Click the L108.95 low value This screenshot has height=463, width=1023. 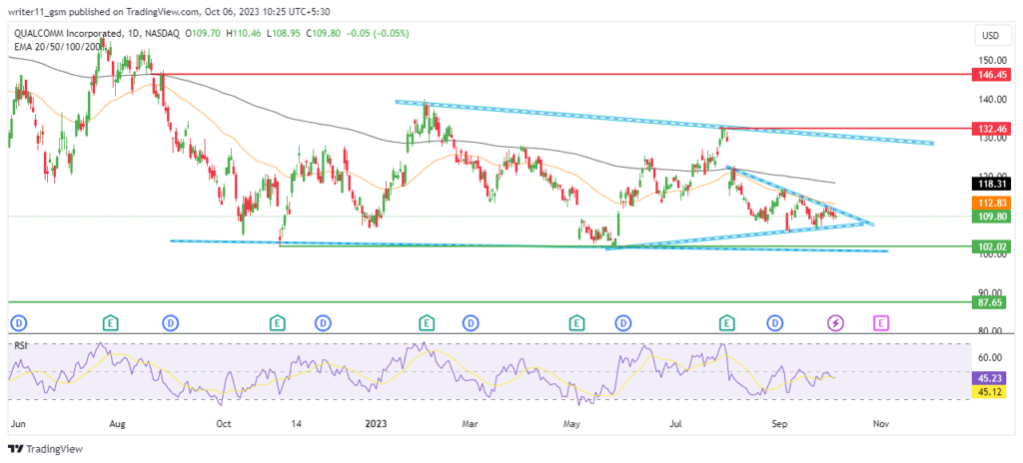click(282, 33)
